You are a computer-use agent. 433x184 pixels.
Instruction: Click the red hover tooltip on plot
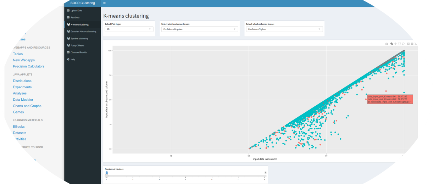pos(390,99)
